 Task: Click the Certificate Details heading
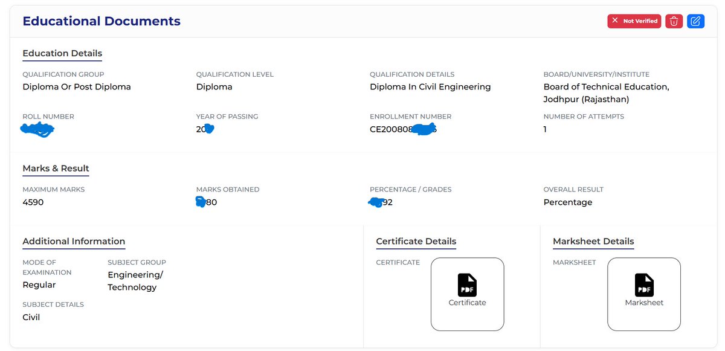[x=416, y=241]
